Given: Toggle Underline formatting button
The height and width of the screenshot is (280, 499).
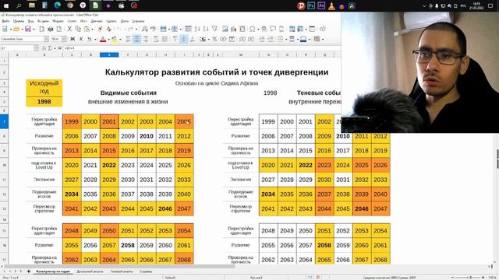Looking at the screenshot, I should [89, 39].
